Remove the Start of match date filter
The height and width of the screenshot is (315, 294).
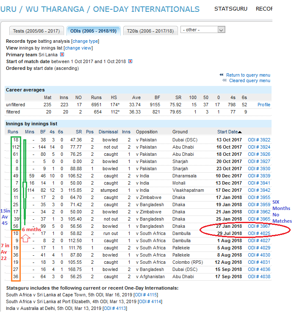[x=130, y=61]
